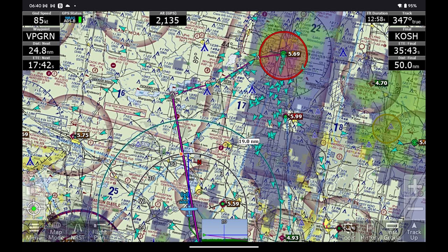Image resolution: width=448 pixels, height=252 pixels.
Task: Toggle Track Up map orientation
Action: 414,231
